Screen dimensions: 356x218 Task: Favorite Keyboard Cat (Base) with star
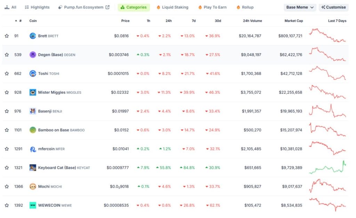click(7, 168)
